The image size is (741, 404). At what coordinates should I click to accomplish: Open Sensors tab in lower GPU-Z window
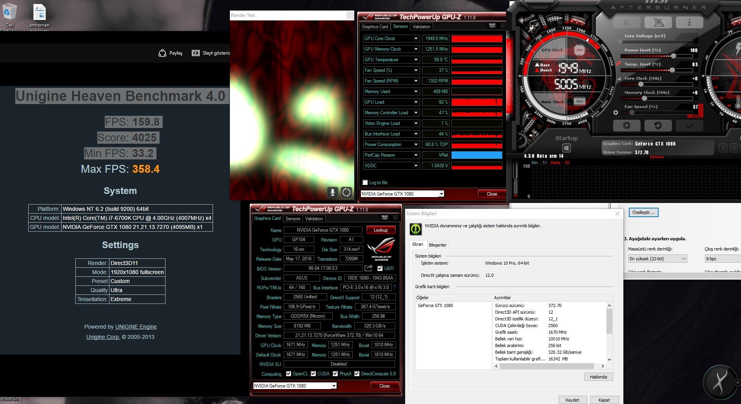coord(293,219)
